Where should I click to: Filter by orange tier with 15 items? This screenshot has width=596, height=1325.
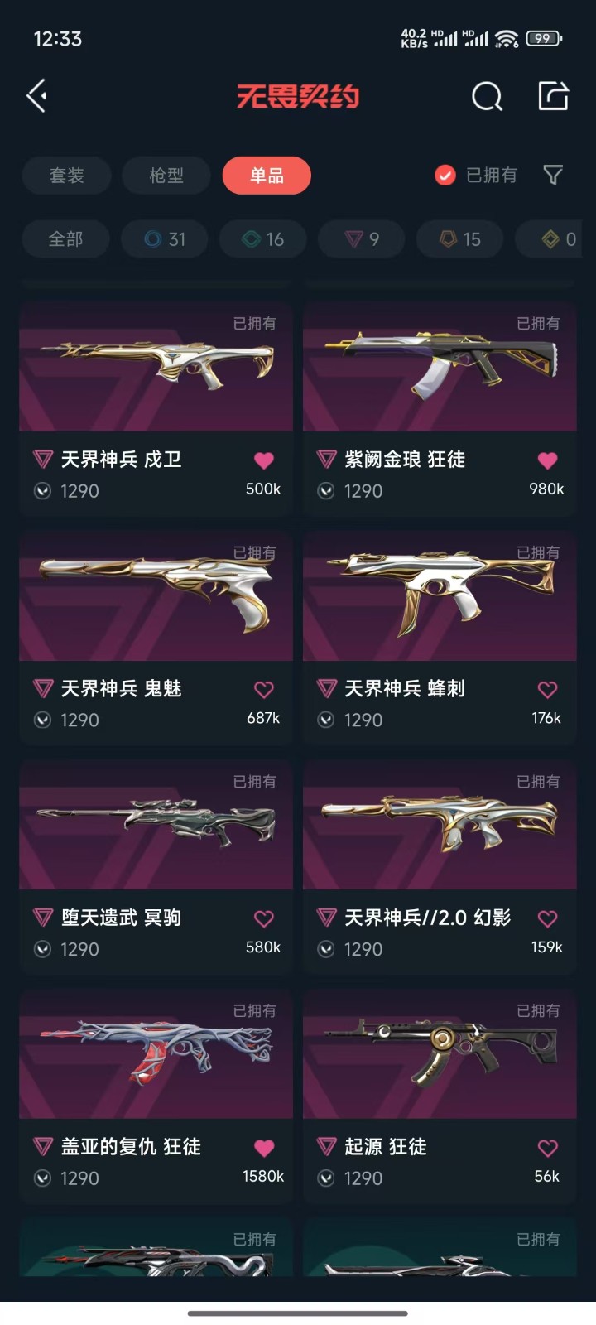pyautogui.click(x=460, y=239)
